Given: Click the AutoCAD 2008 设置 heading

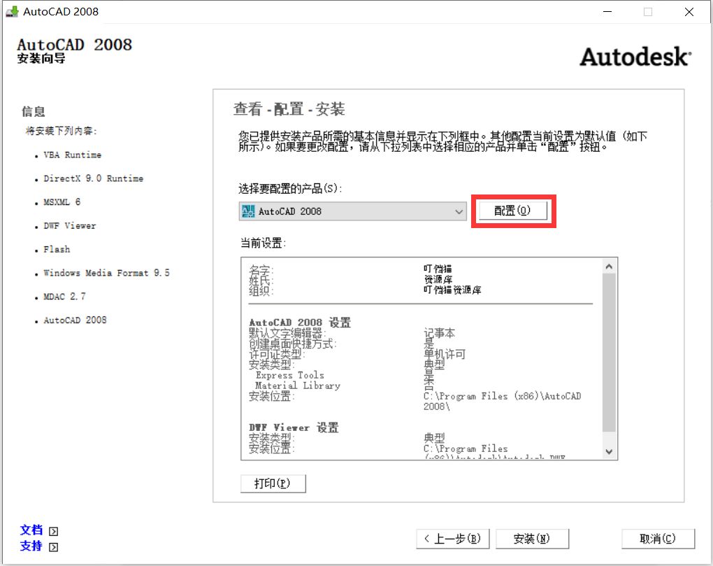Looking at the screenshot, I should pos(300,323).
